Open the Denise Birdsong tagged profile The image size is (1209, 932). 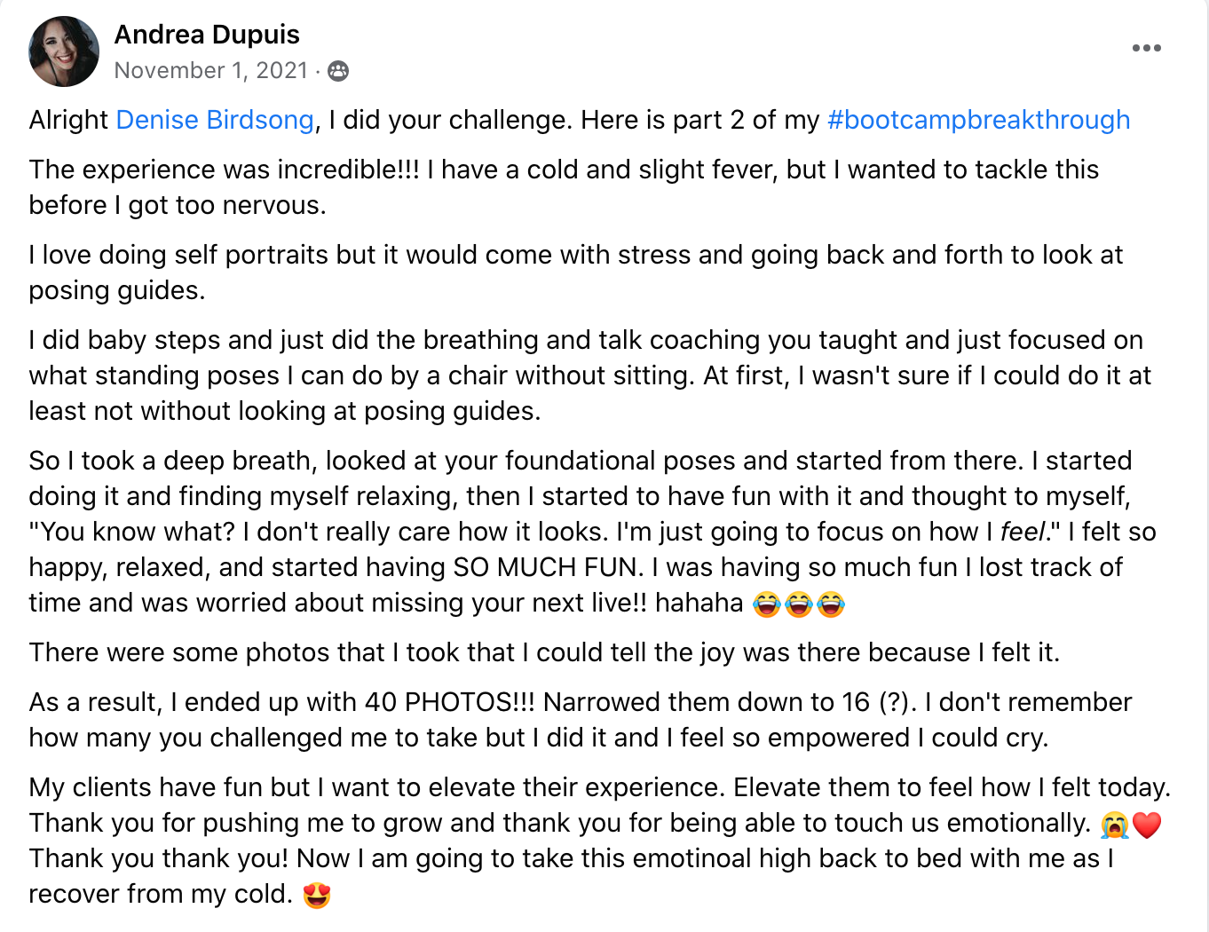pos(215,120)
